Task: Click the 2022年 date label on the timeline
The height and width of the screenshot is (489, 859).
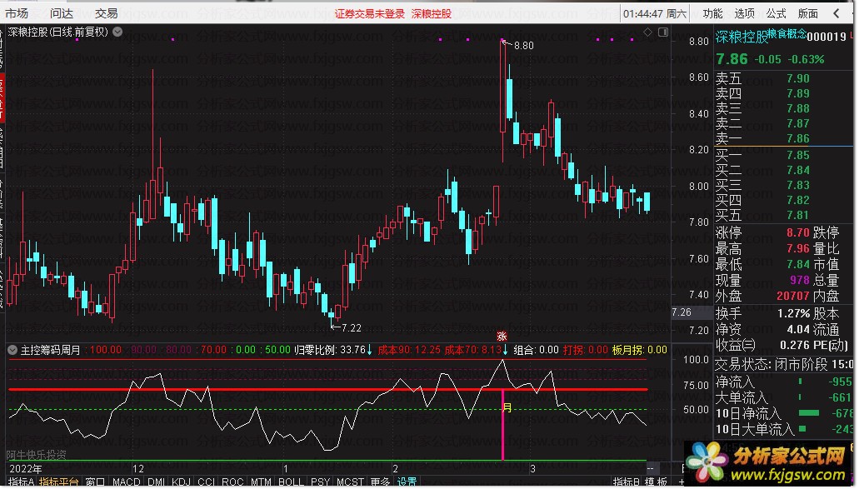Action: click(x=26, y=469)
